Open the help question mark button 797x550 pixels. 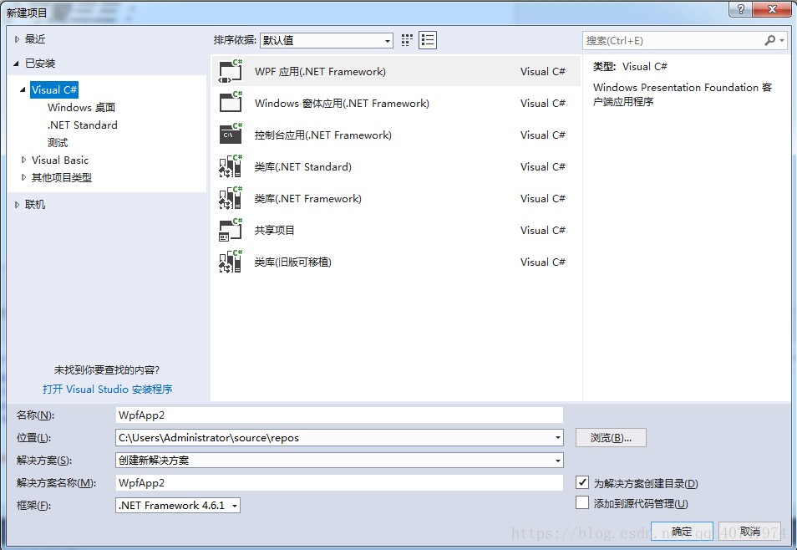[740, 9]
